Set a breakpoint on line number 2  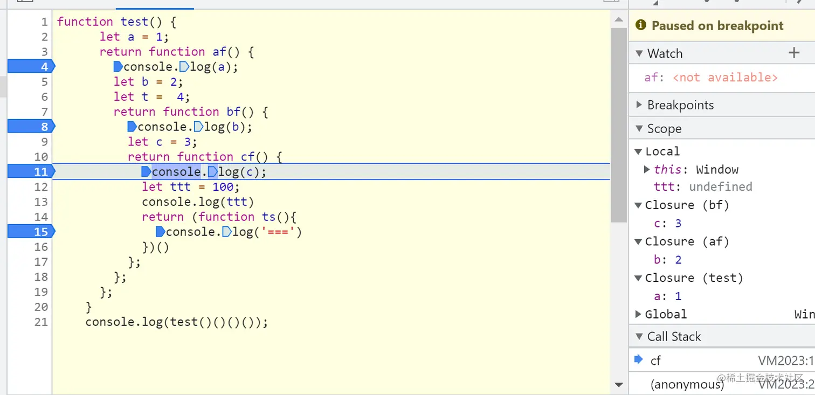pyautogui.click(x=44, y=37)
